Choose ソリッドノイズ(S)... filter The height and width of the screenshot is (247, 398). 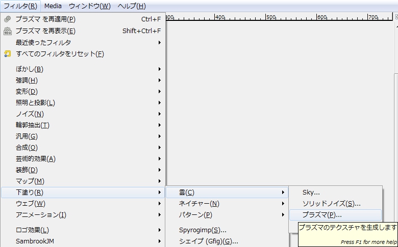pyautogui.click(x=335, y=204)
